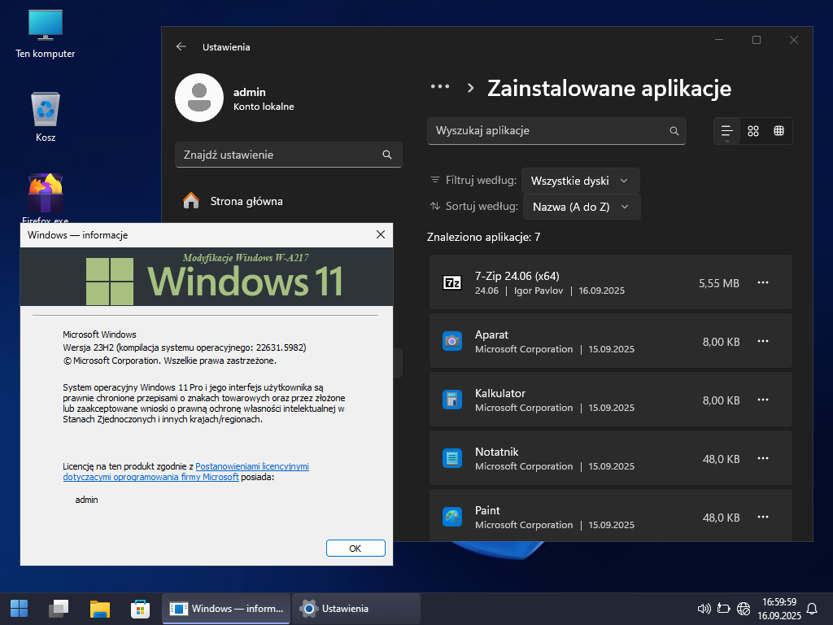The image size is (833, 625).
Task: Open the Start menu
Action: coord(19,608)
